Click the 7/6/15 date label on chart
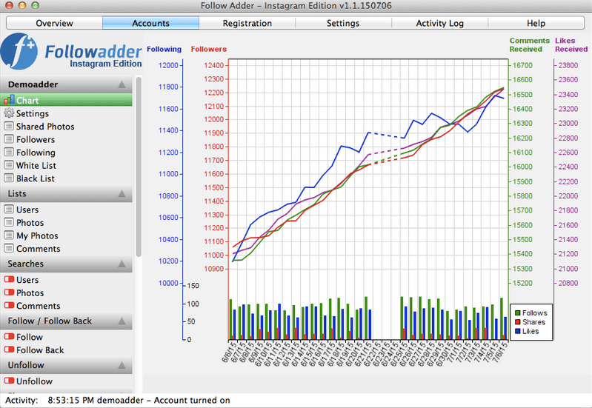592x408 pixels. (499, 352)
